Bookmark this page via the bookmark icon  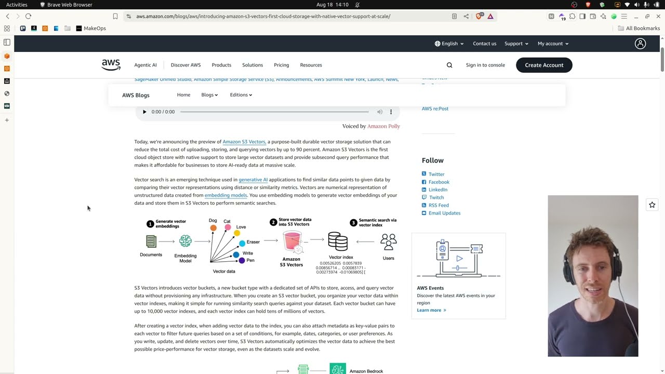coord(115,16)
